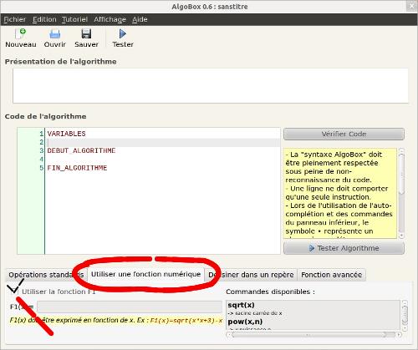Viewport: 418px width, 350px height.
Task: Select Utiliser une fonction numérique tab
Action: coord(145,274)
